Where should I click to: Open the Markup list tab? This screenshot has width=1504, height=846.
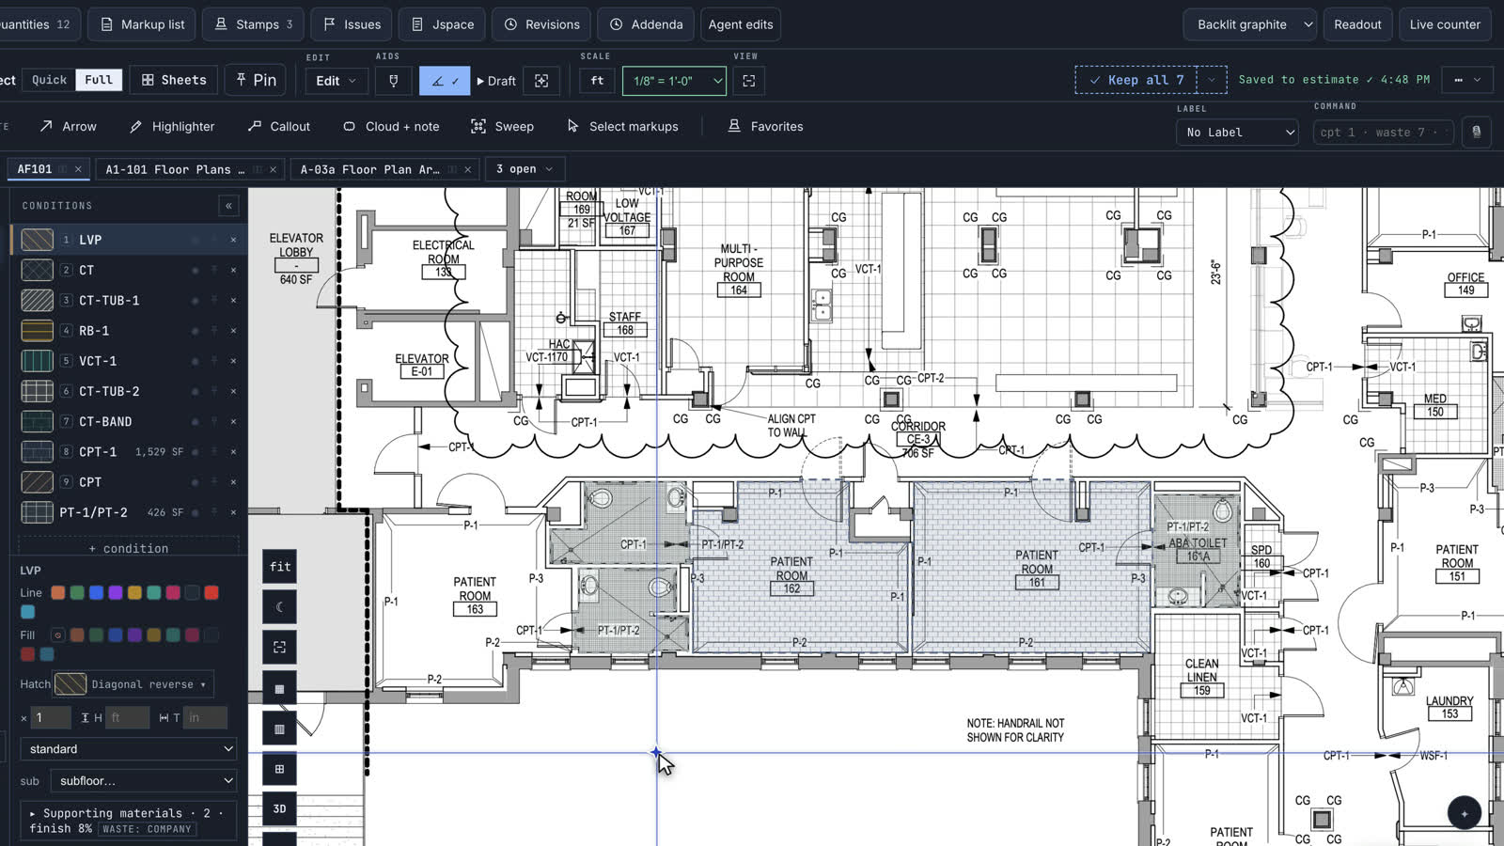pyautogui.click(x=142, y=24)
